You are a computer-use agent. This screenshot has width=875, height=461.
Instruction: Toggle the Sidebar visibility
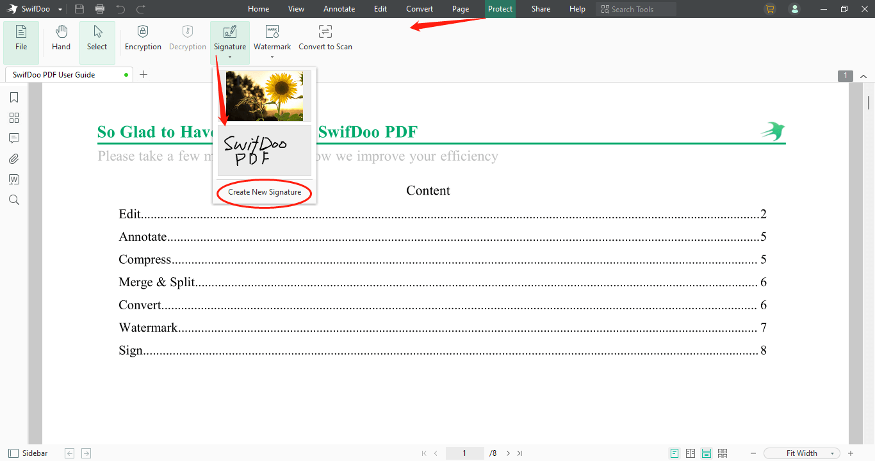tap(28, 453)
